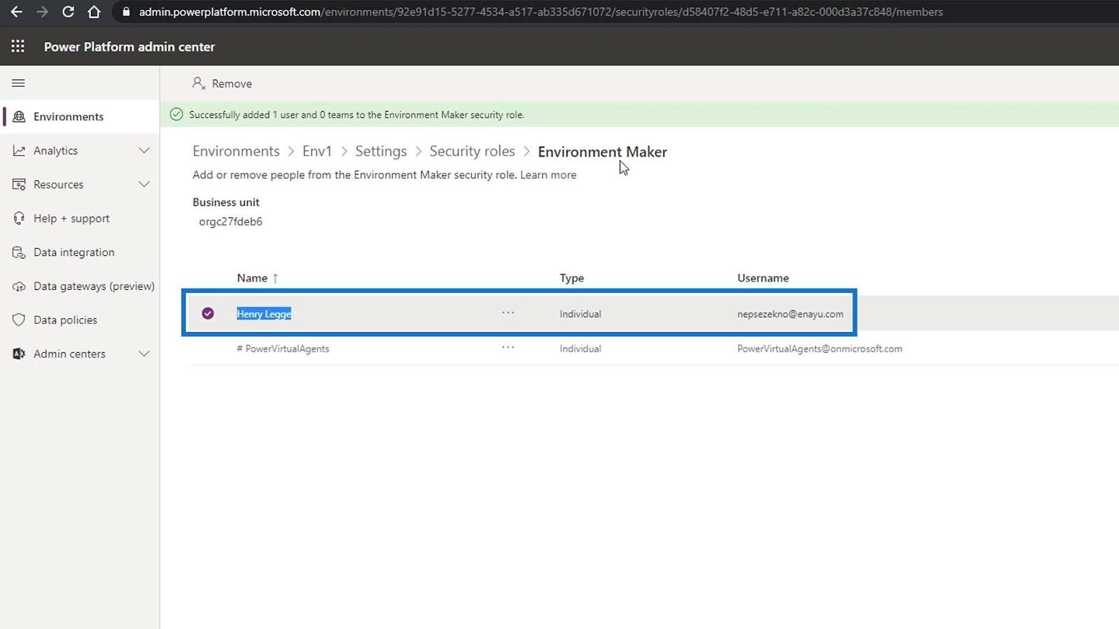Go to Env1 breadcrumb

[x=317, y=152]
